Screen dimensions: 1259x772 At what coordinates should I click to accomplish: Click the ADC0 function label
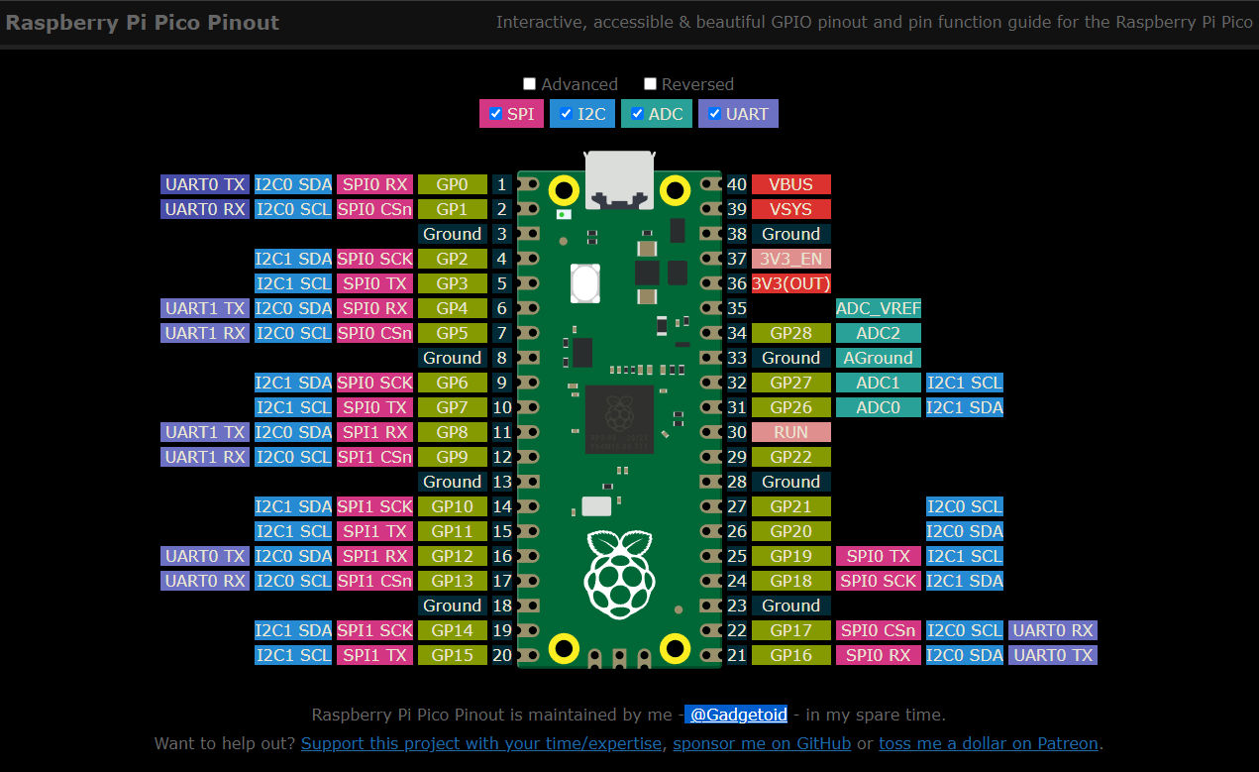tap(879, 407)
